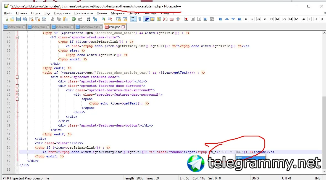Click the eye monitoring icon

[178, 19]
